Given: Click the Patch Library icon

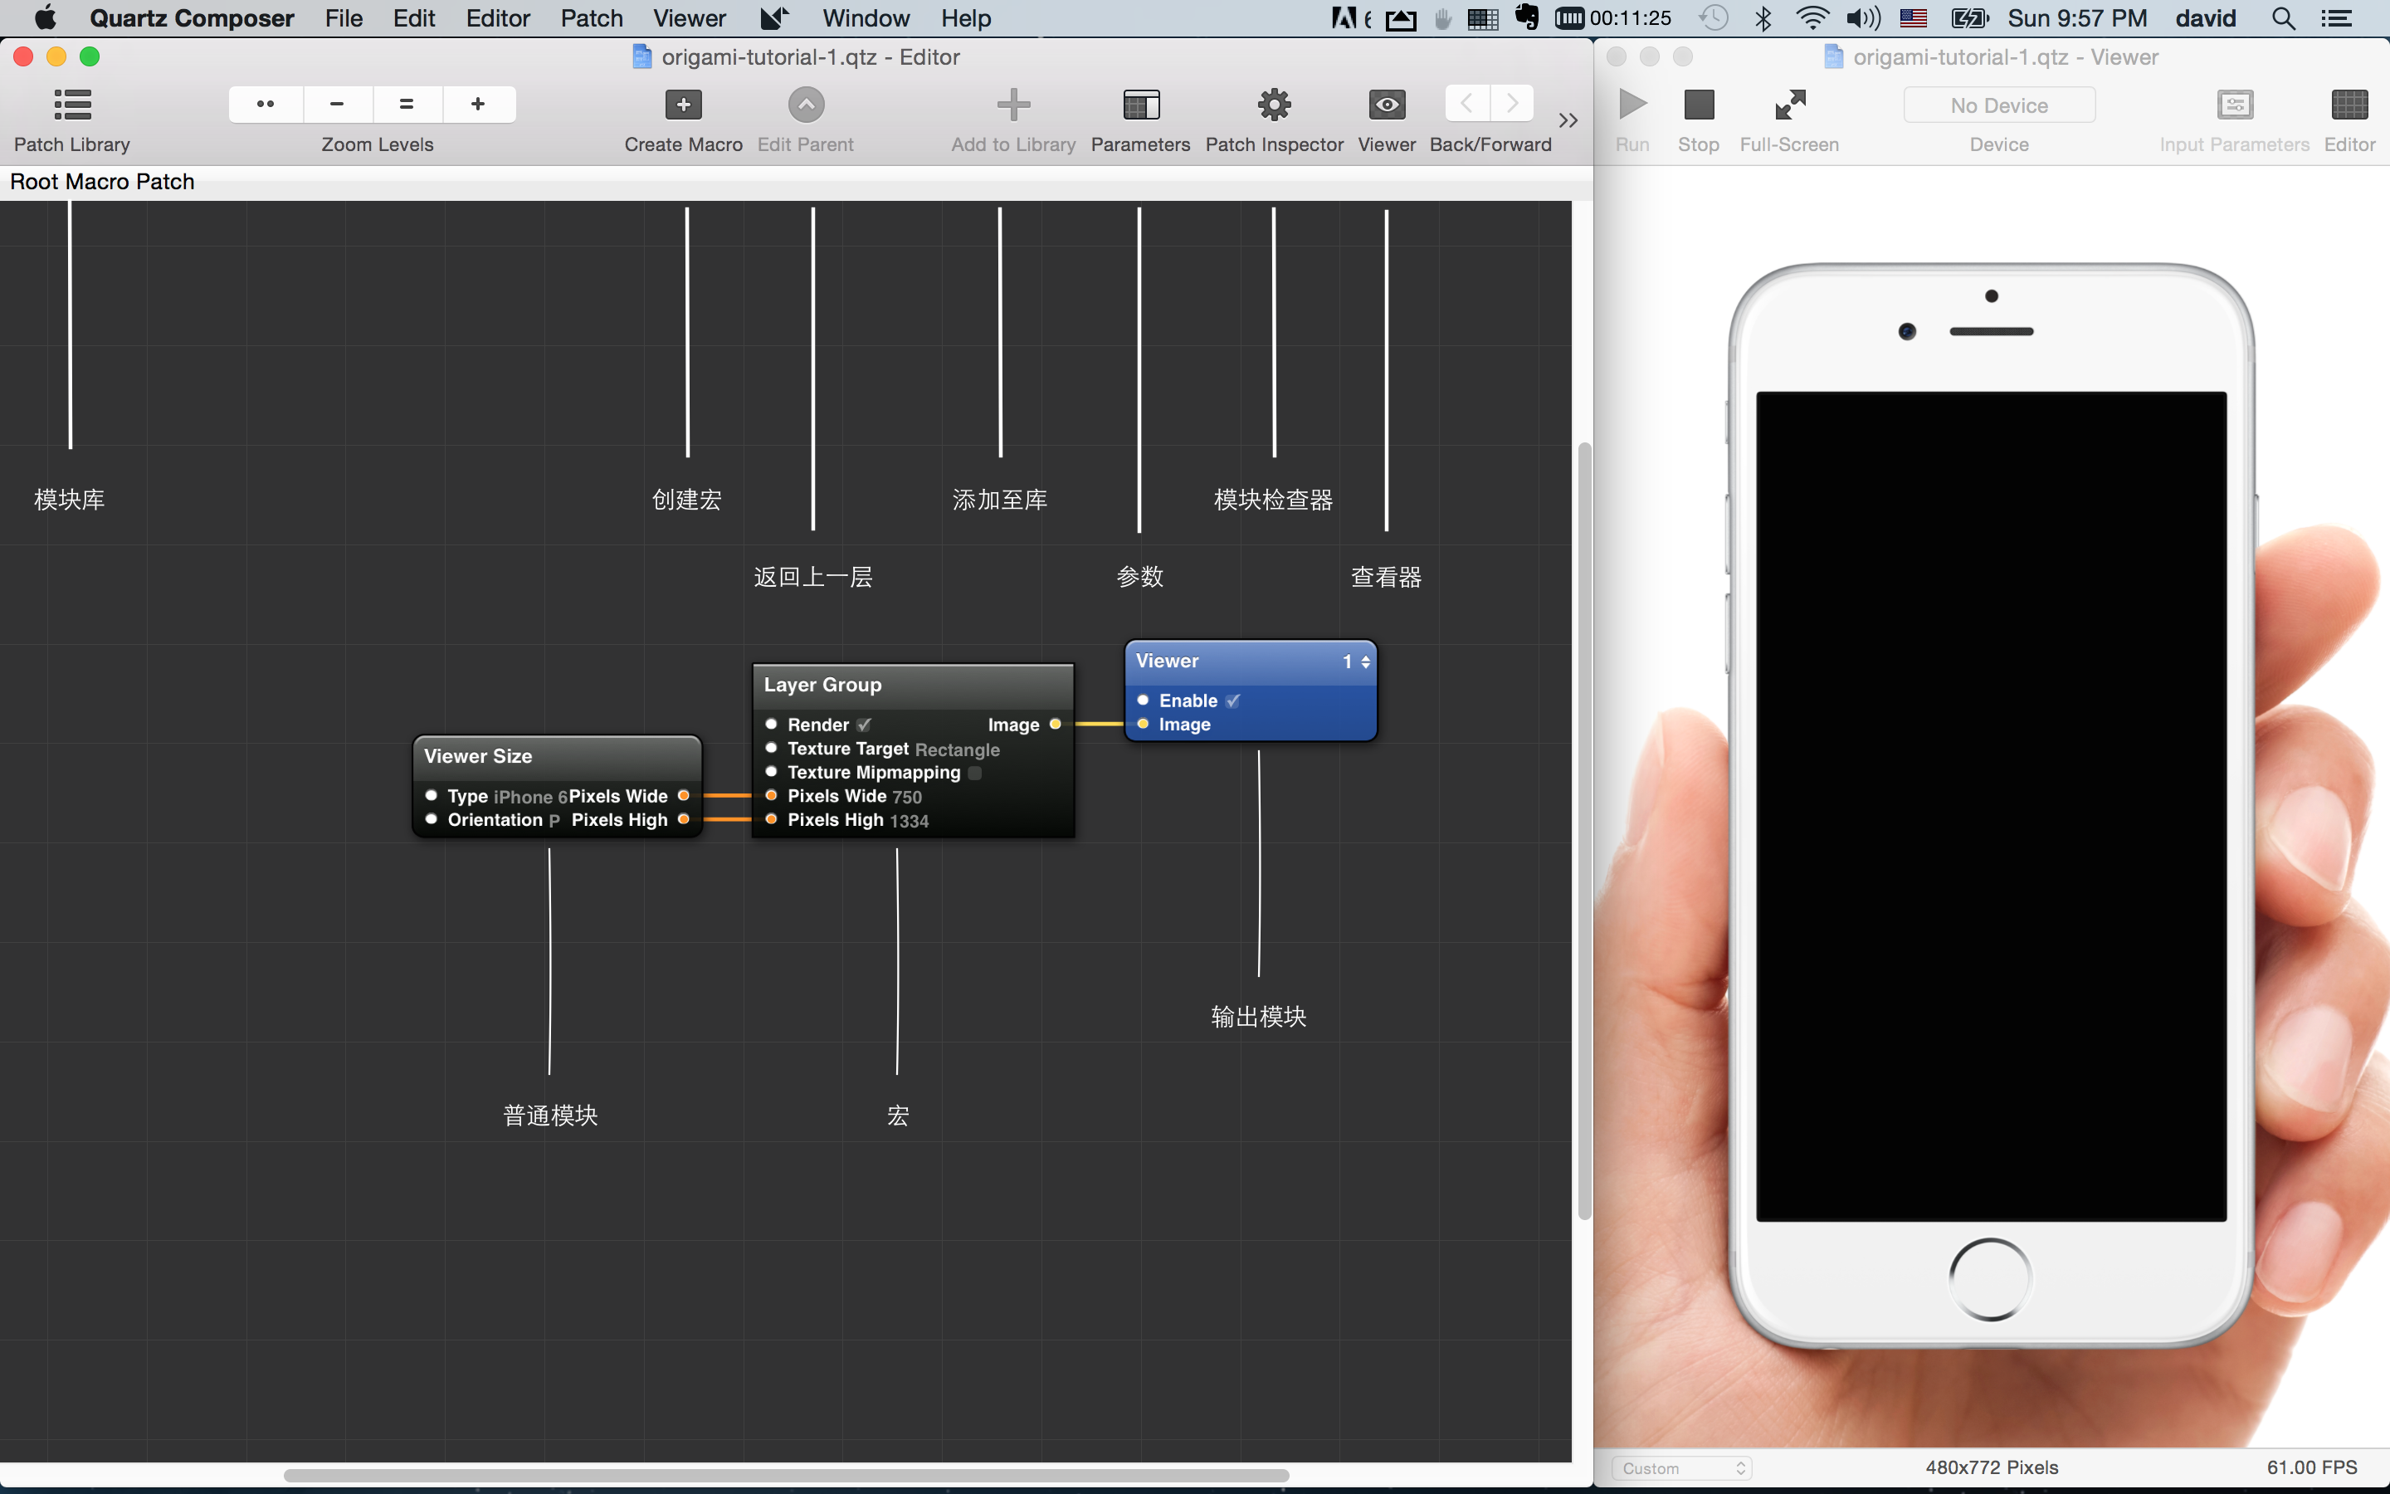Looking at the screenshot, I should pyautogui.click(x=72, y=103).
